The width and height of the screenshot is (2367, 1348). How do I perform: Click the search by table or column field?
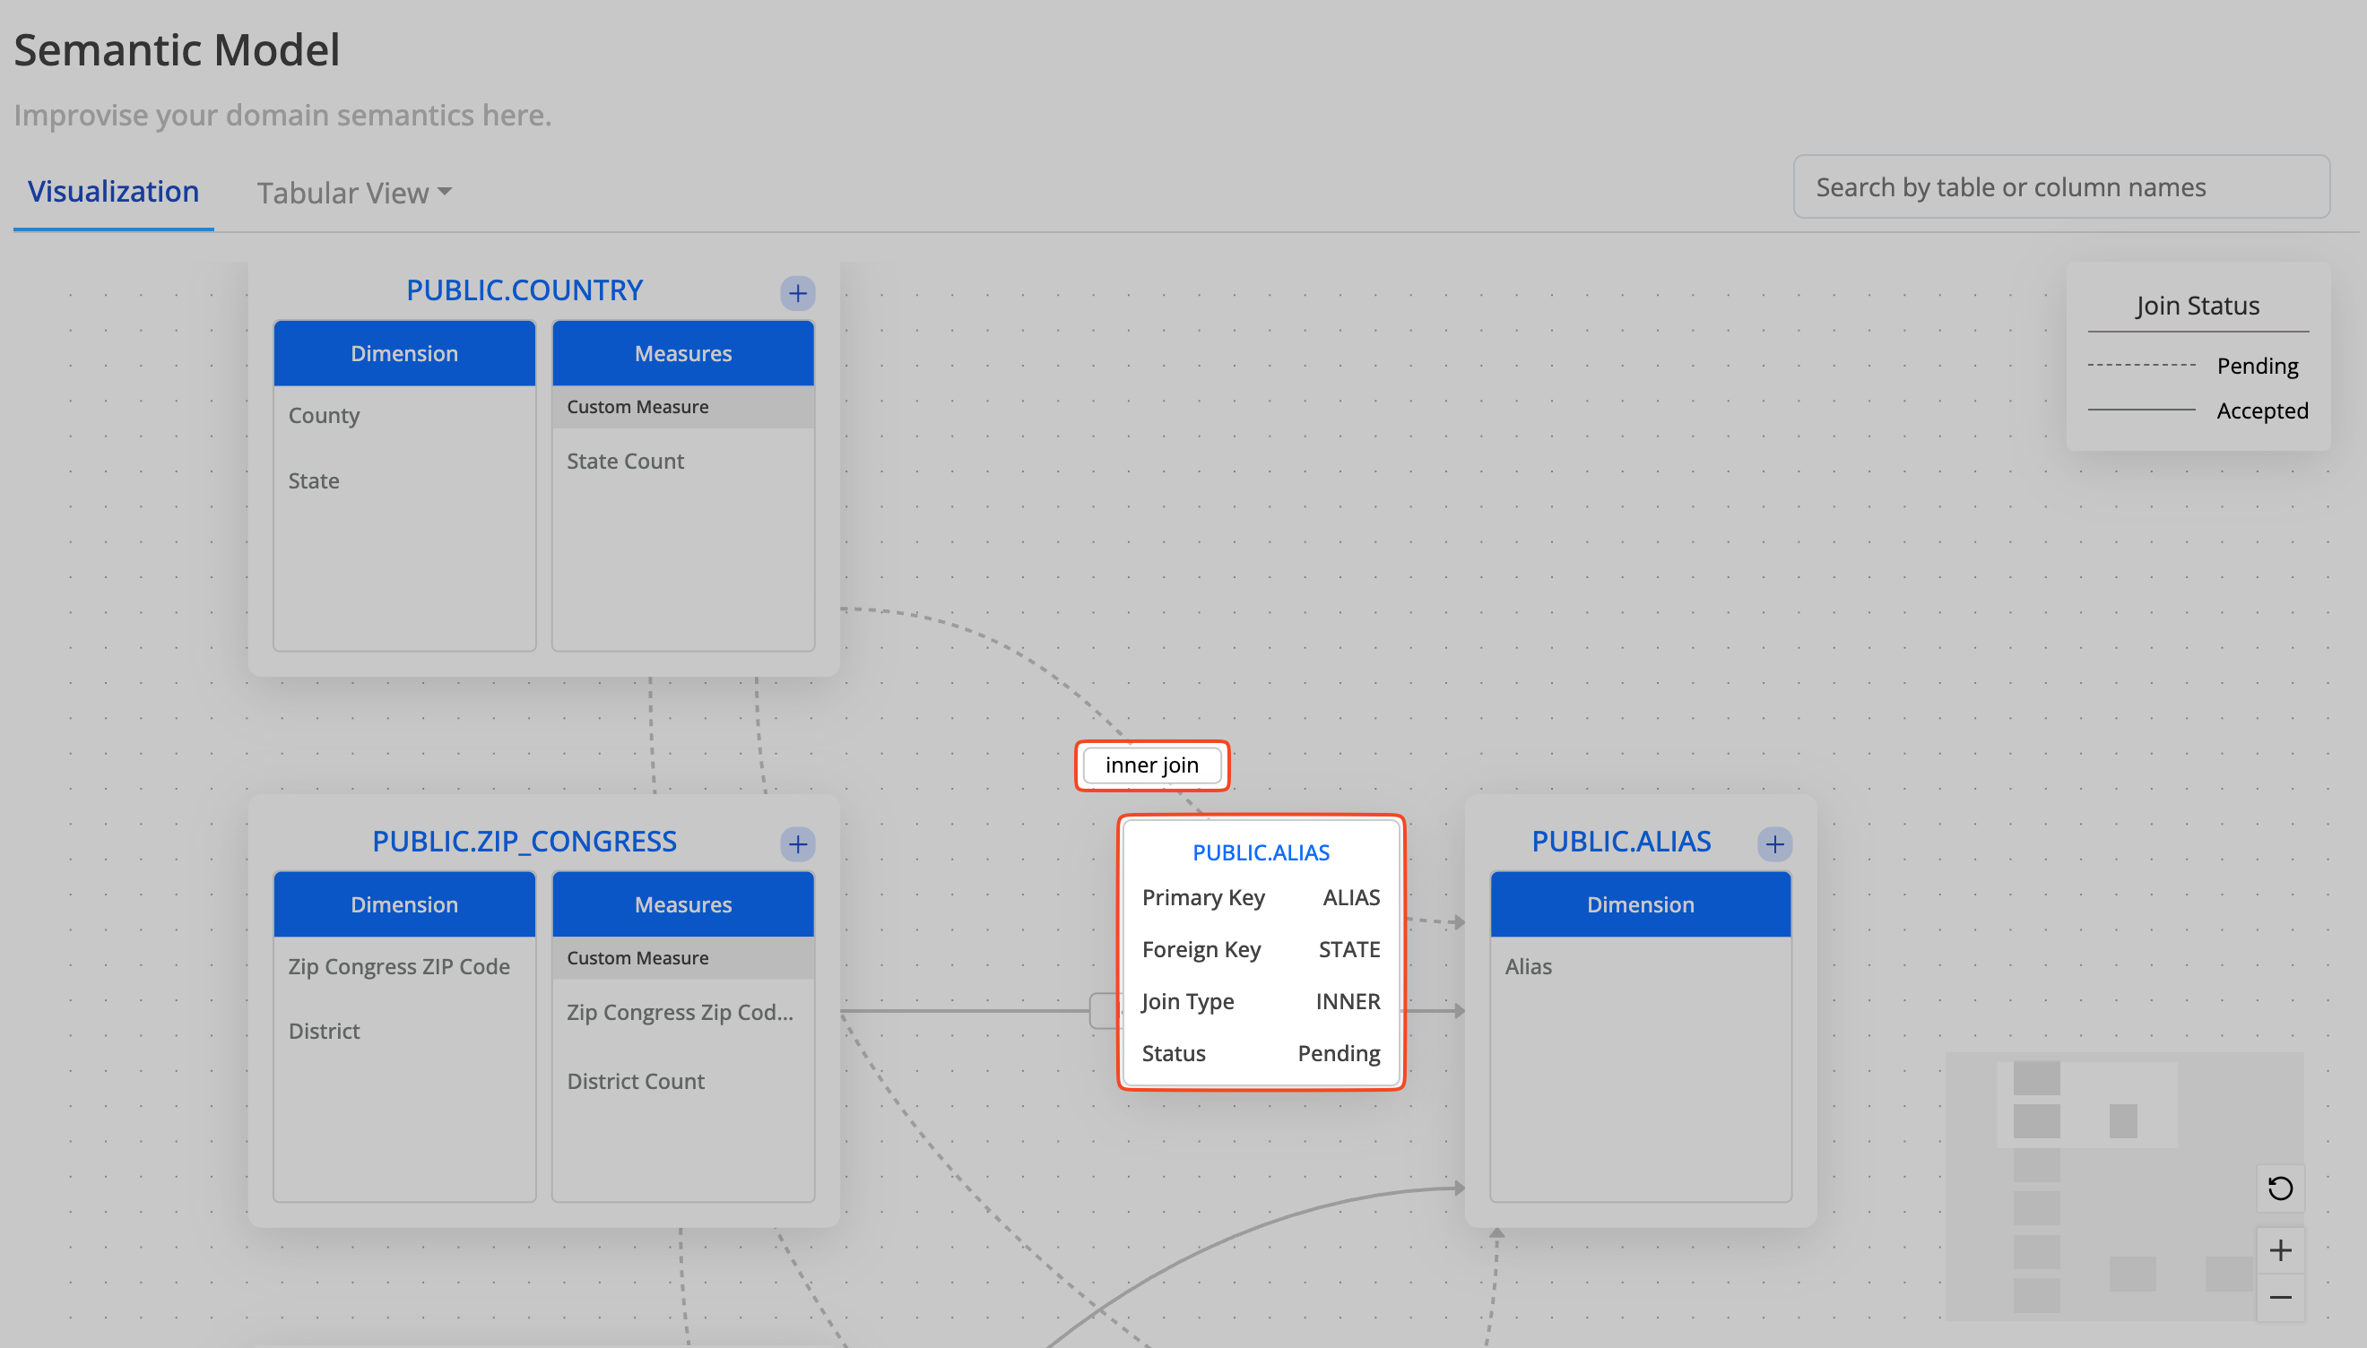pyautogui.click(x=2060, y=187)
